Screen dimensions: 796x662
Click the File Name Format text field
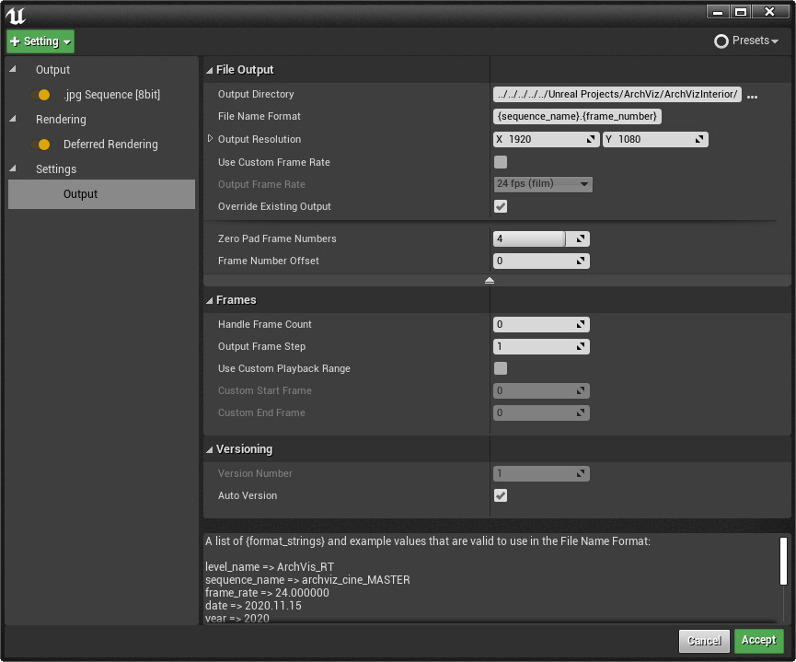577,117
